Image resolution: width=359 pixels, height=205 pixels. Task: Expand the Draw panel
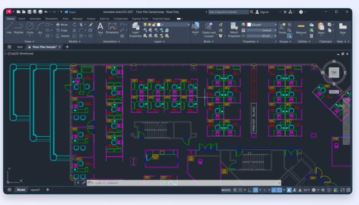point(29,42)
